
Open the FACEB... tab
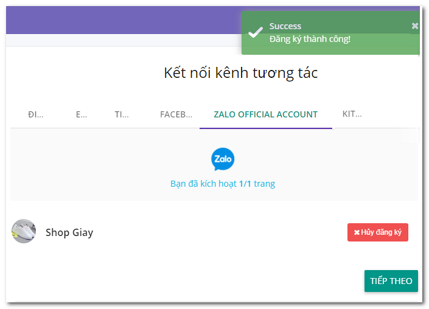[176, 114]
